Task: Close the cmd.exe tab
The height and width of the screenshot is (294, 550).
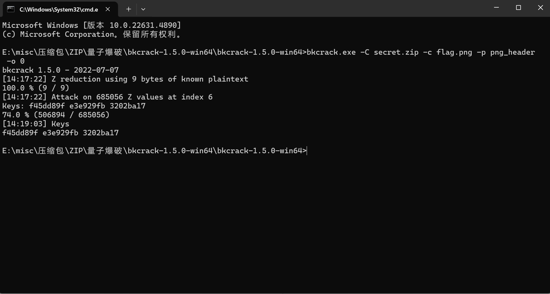Action: 108,9
